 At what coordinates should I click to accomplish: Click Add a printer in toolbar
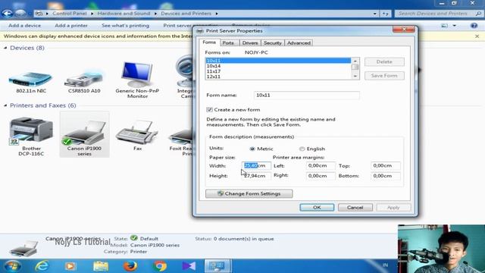coord(71,26)
